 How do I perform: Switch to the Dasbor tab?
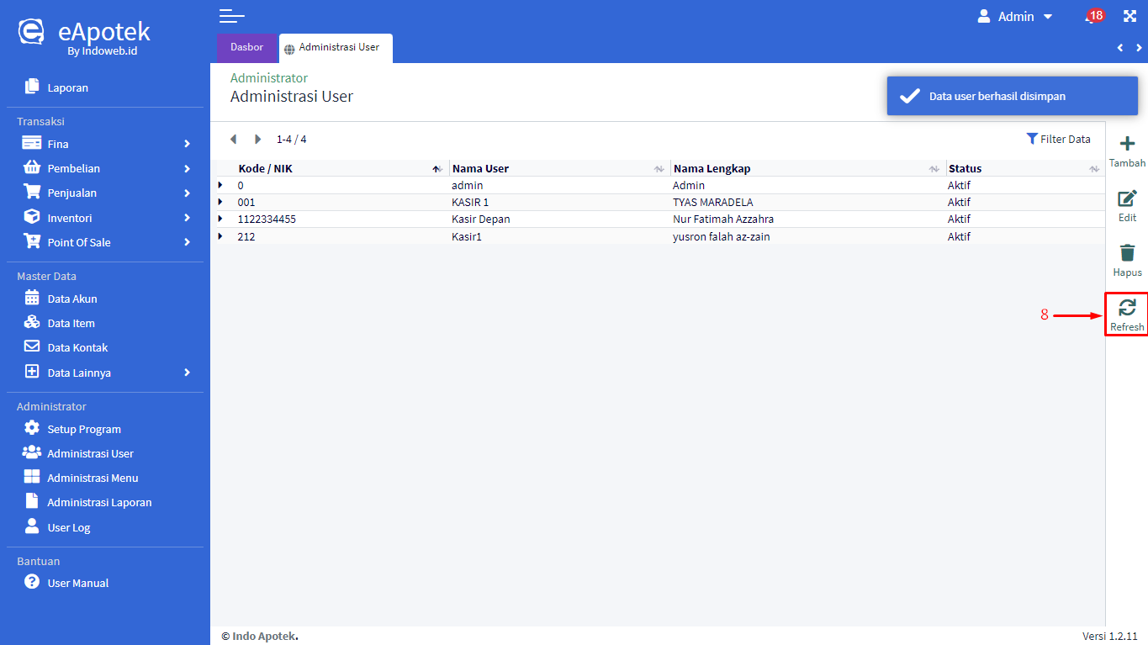tap(246, 48)
